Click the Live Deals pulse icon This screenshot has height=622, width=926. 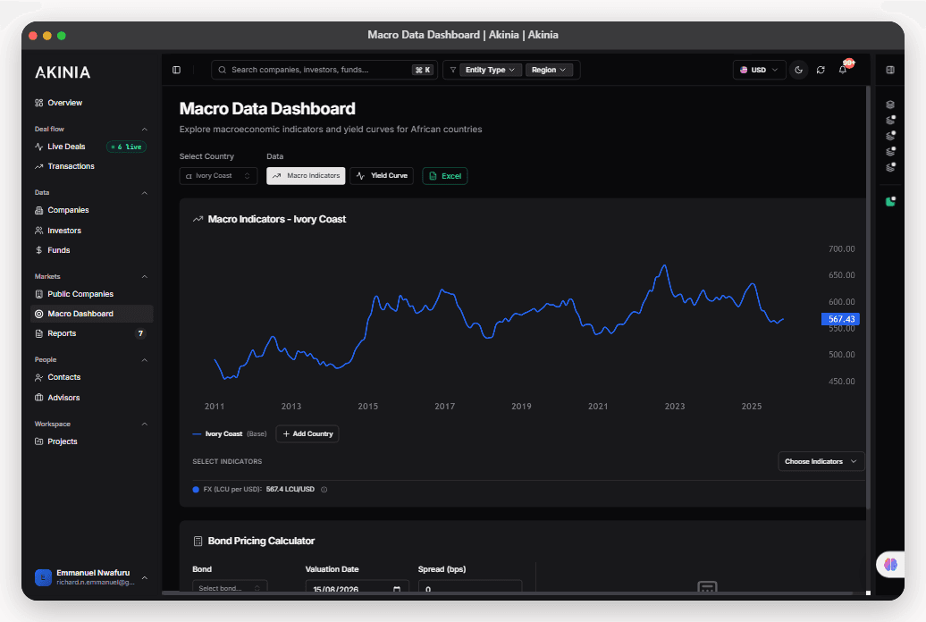click(39, 147)
